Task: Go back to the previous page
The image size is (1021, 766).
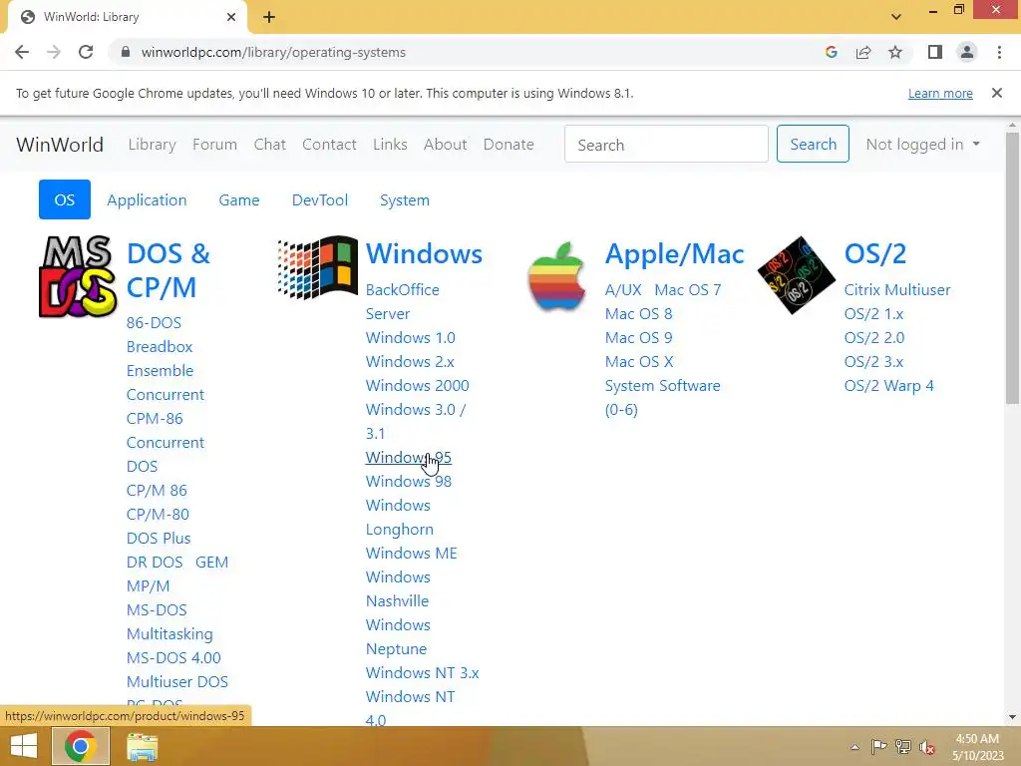Action: [x=22, y=52]
